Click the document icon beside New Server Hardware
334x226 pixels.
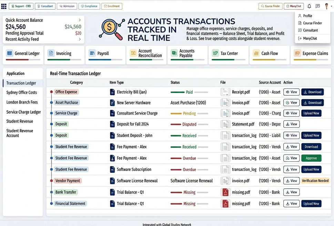(x=112, y=103)
